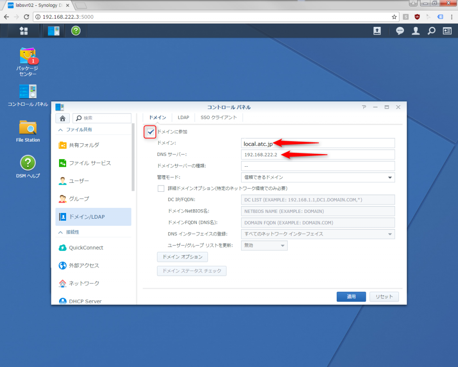Switch to the LDAP tab

tap(183, 117)
